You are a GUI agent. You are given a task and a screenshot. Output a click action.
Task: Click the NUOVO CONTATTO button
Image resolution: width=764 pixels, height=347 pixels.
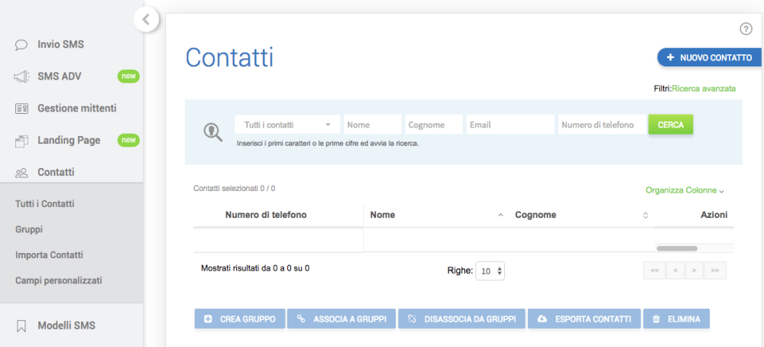[711, 57]
